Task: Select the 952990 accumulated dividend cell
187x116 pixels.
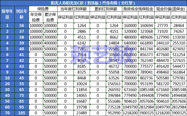Action: click(114, 113)
